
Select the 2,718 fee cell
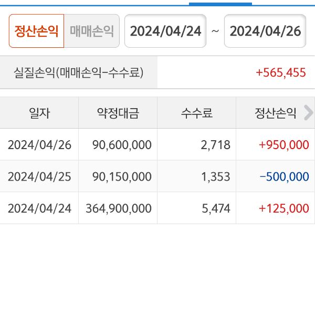pyautogui.click(x=215, y=145)
